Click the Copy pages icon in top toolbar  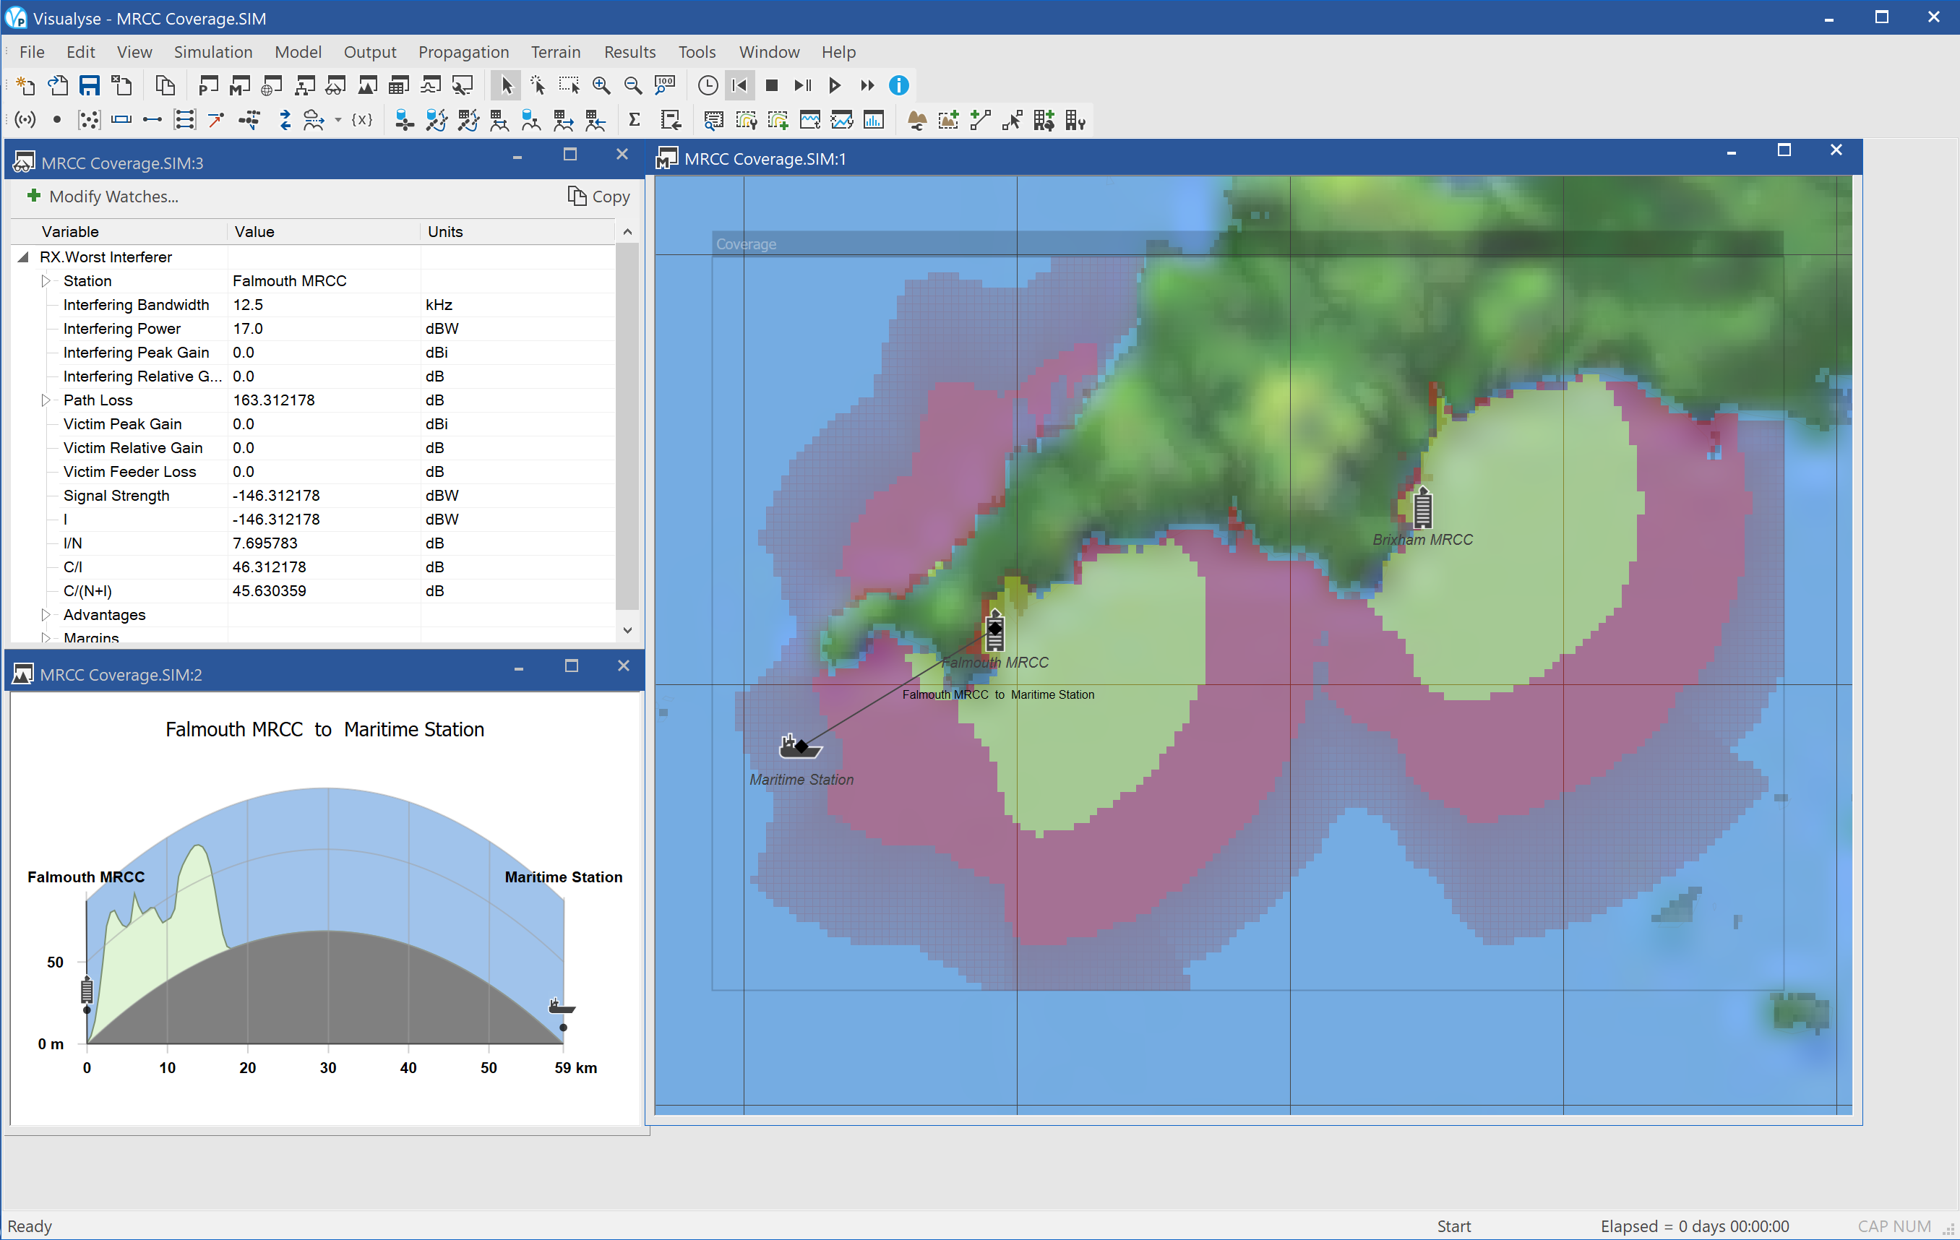coord(165,85)
